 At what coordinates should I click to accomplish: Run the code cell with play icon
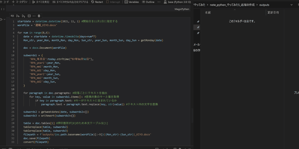(x=1, y=19)
